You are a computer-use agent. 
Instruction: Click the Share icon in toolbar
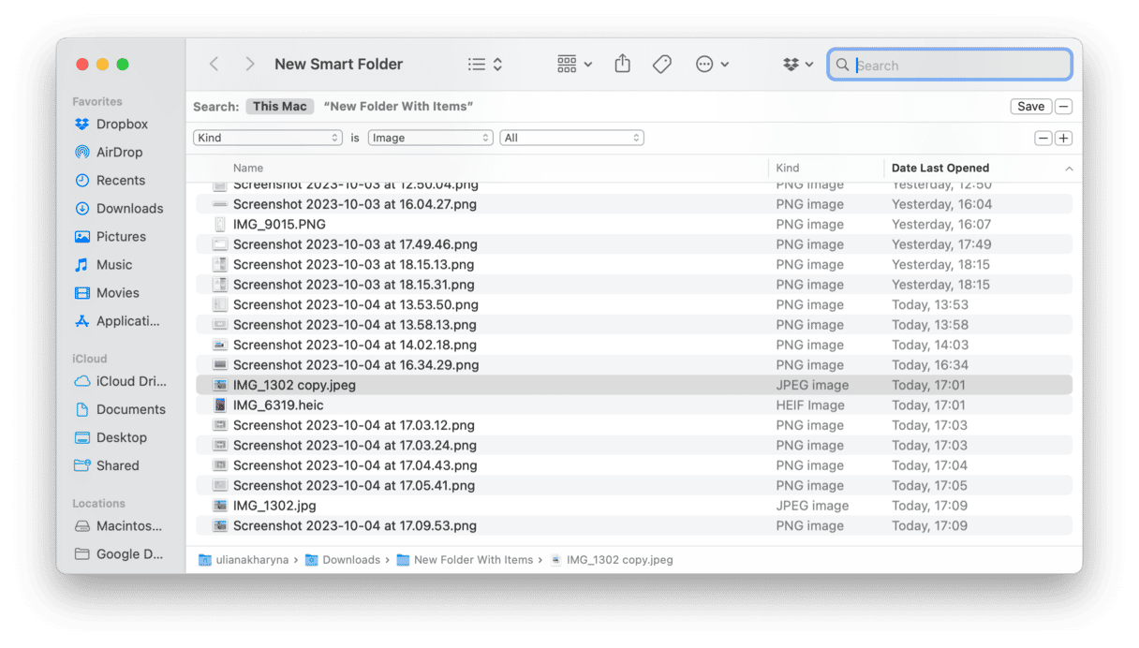pyautogui.click(x=623, y=64)
